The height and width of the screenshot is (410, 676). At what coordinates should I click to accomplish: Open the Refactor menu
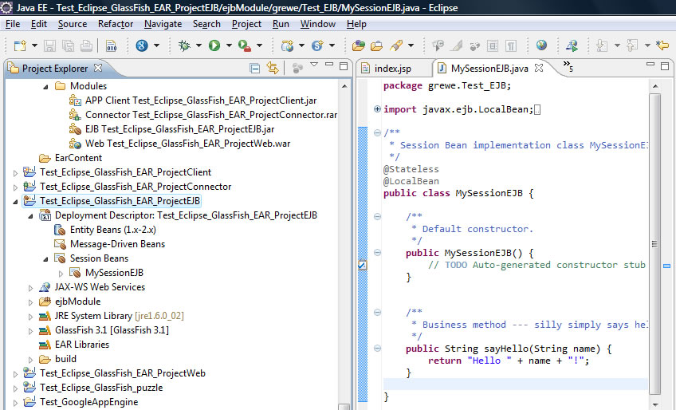pos(116,24)
